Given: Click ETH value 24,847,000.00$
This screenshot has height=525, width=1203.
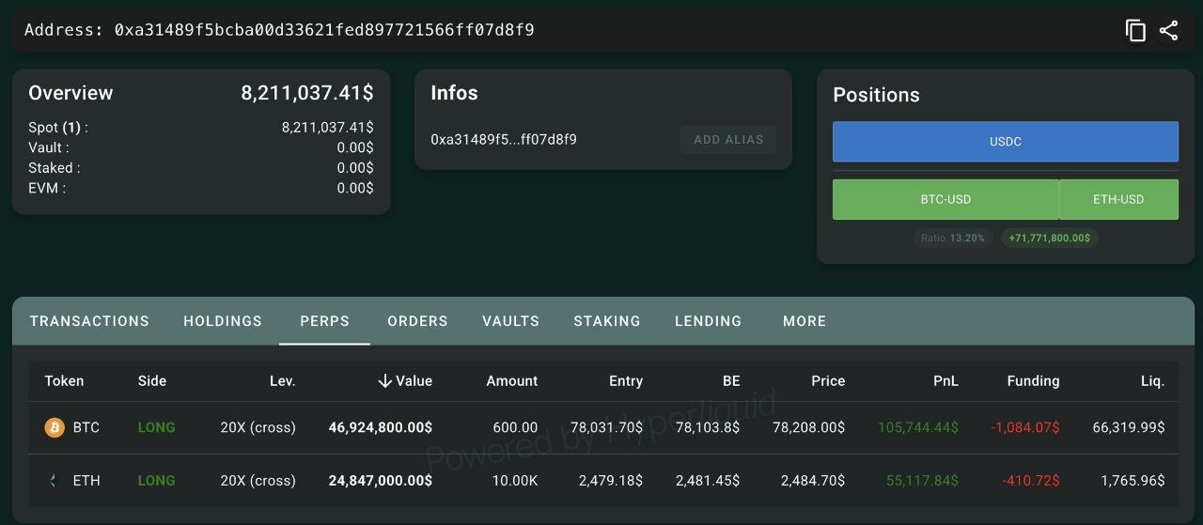Looking at the screenshot, I should point(381,480).
